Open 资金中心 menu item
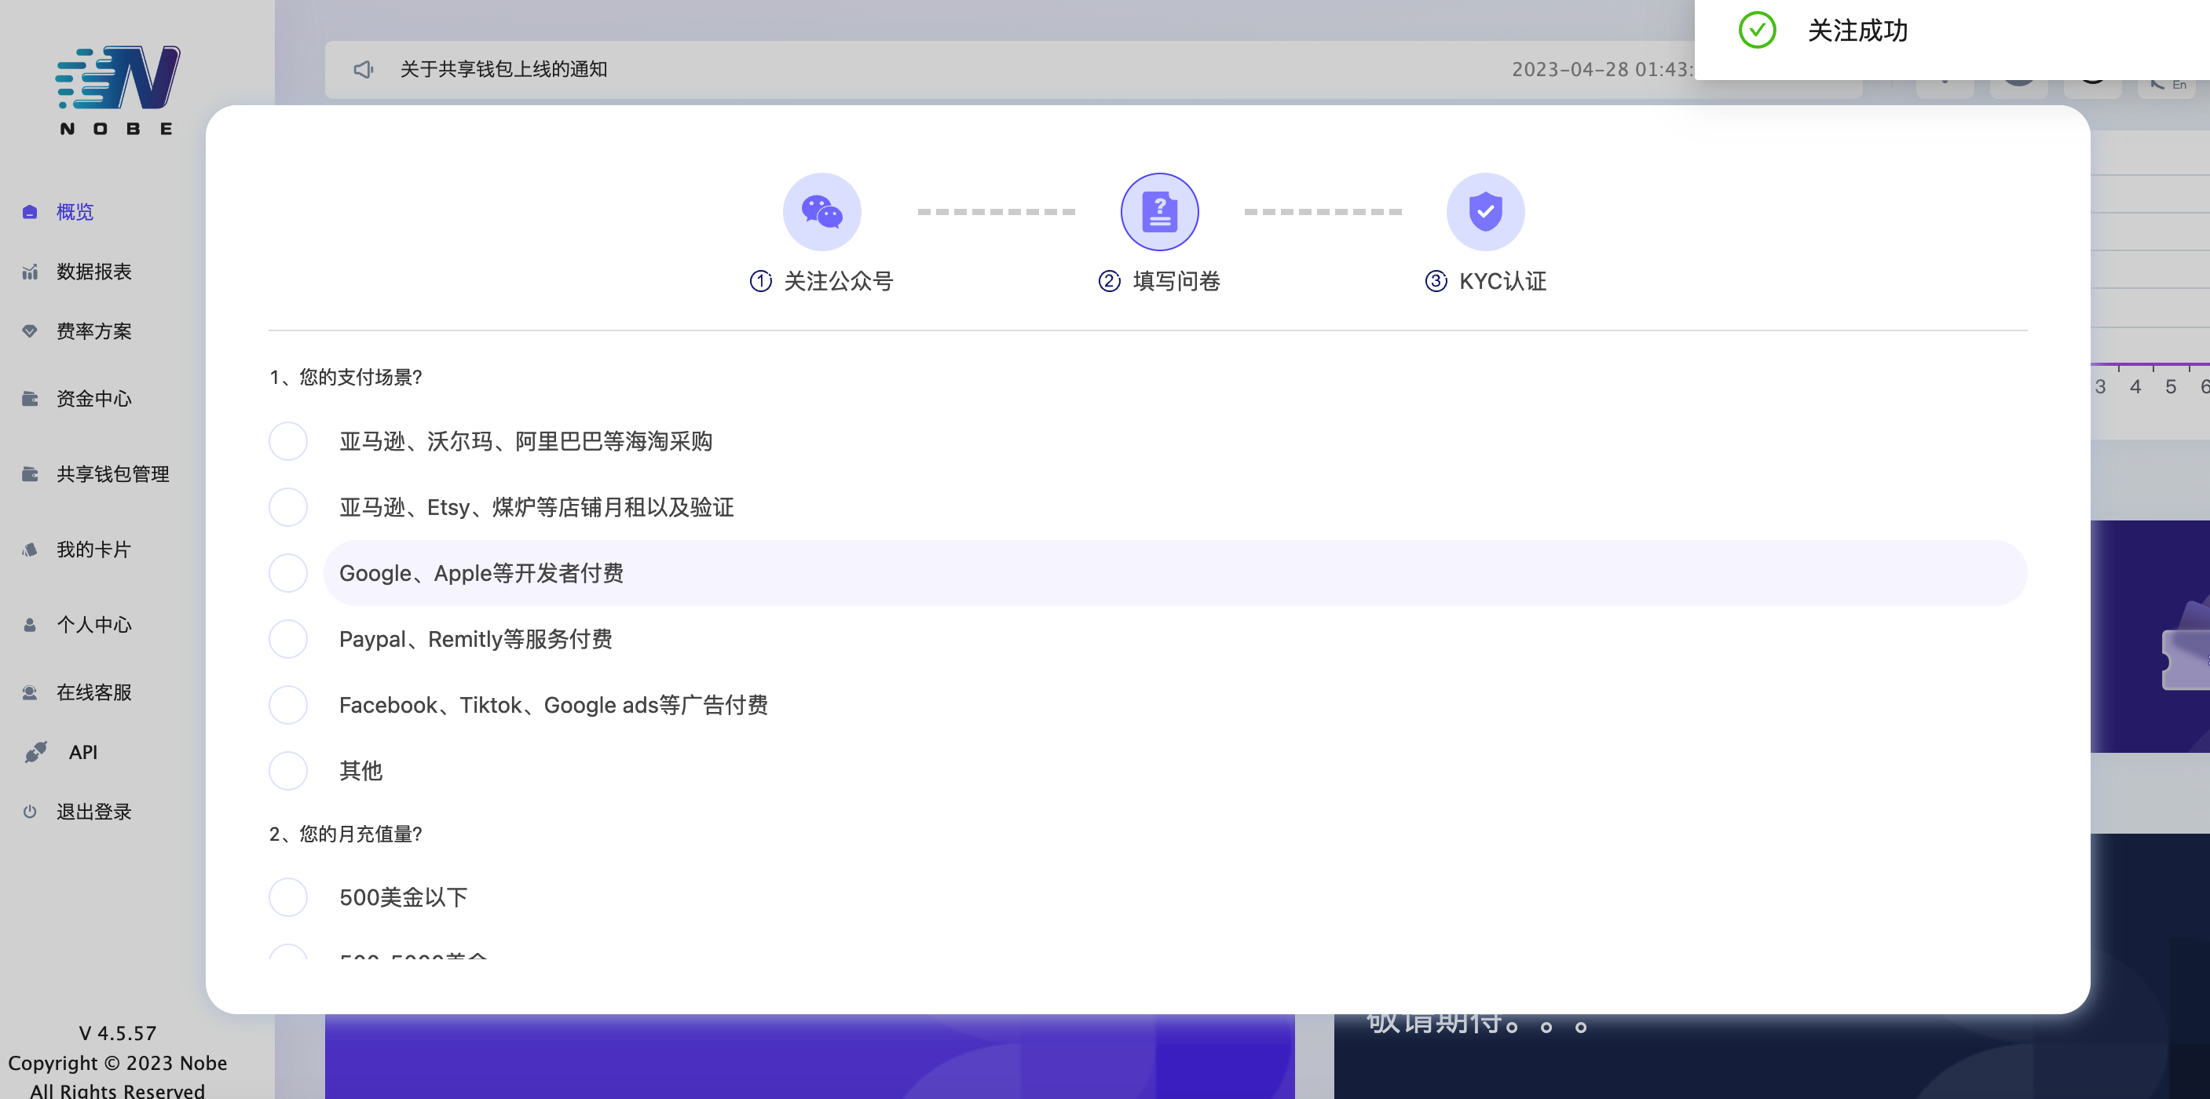 (x=93, y=399)
